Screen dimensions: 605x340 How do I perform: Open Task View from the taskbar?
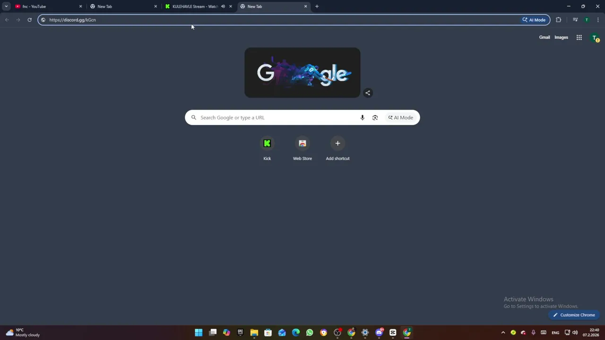[213, 332]
